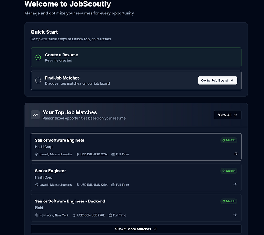Screen dimensions: 264x235
Task: Click the briefcase icon on Plaid card
Action: coord(110,215)
